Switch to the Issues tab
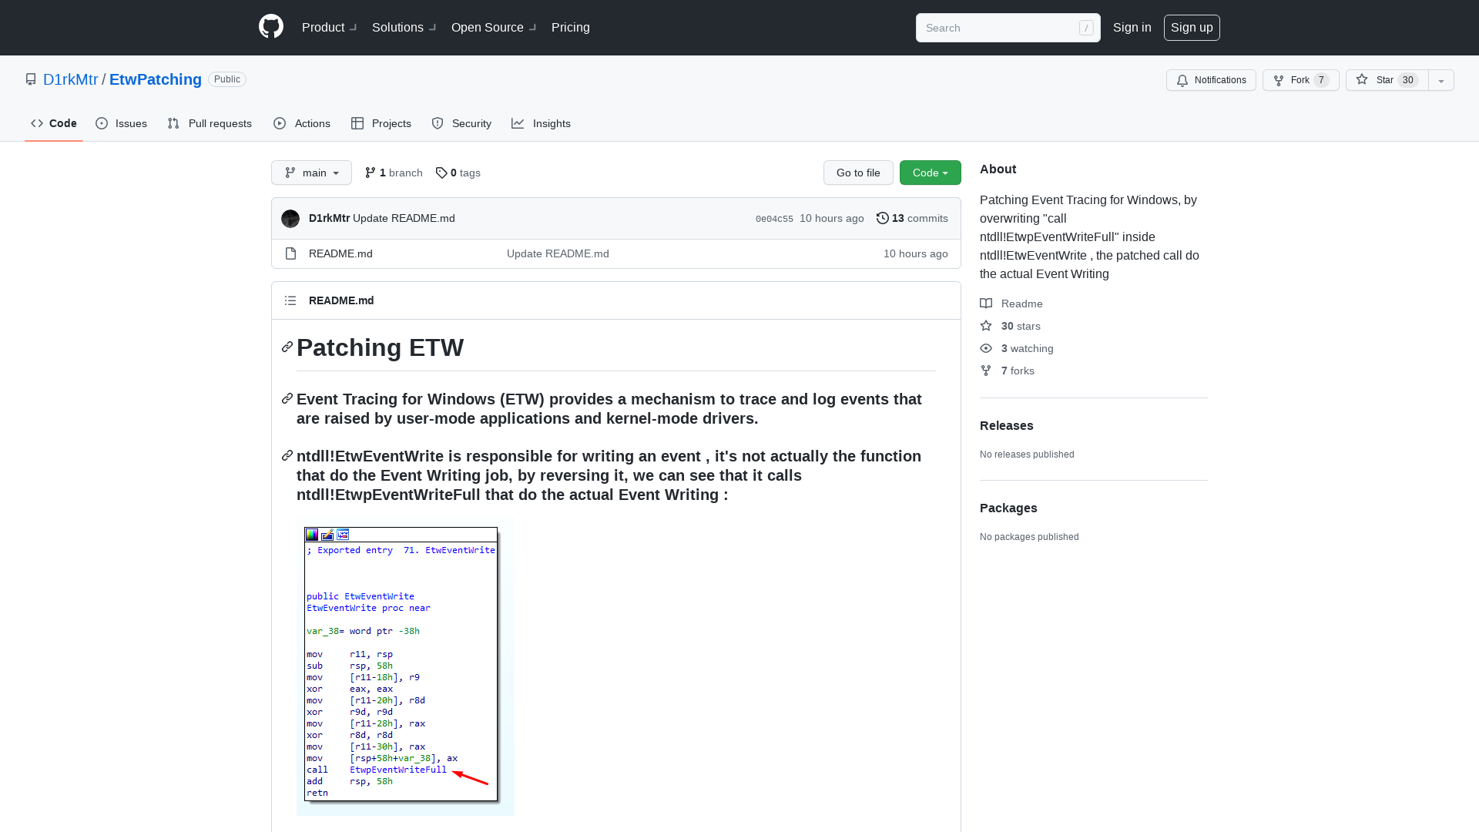Viewport: 1479px width, 832px height. point(121,123)
